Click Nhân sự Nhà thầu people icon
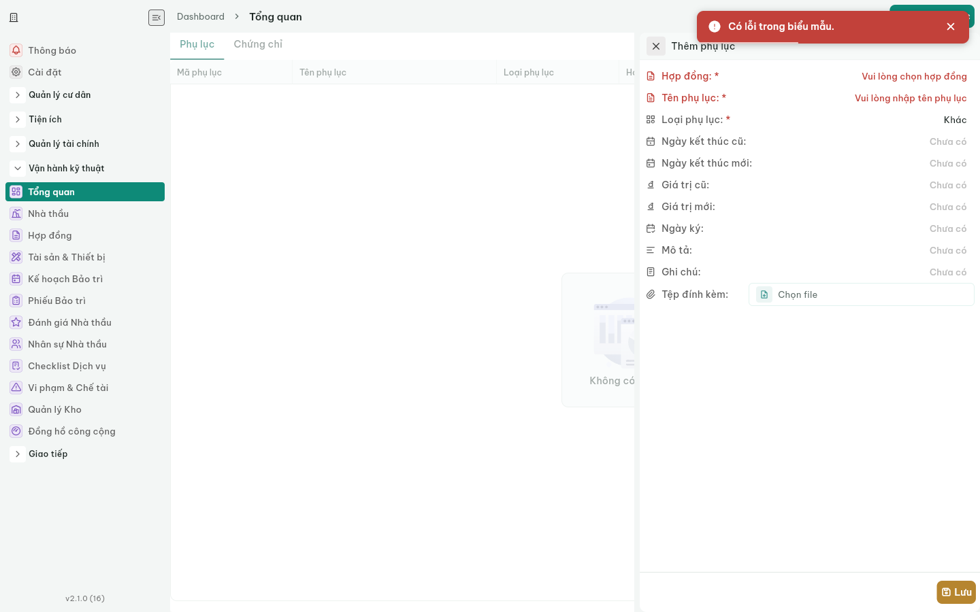The image size is (980, 612). (x=16, y=344)
